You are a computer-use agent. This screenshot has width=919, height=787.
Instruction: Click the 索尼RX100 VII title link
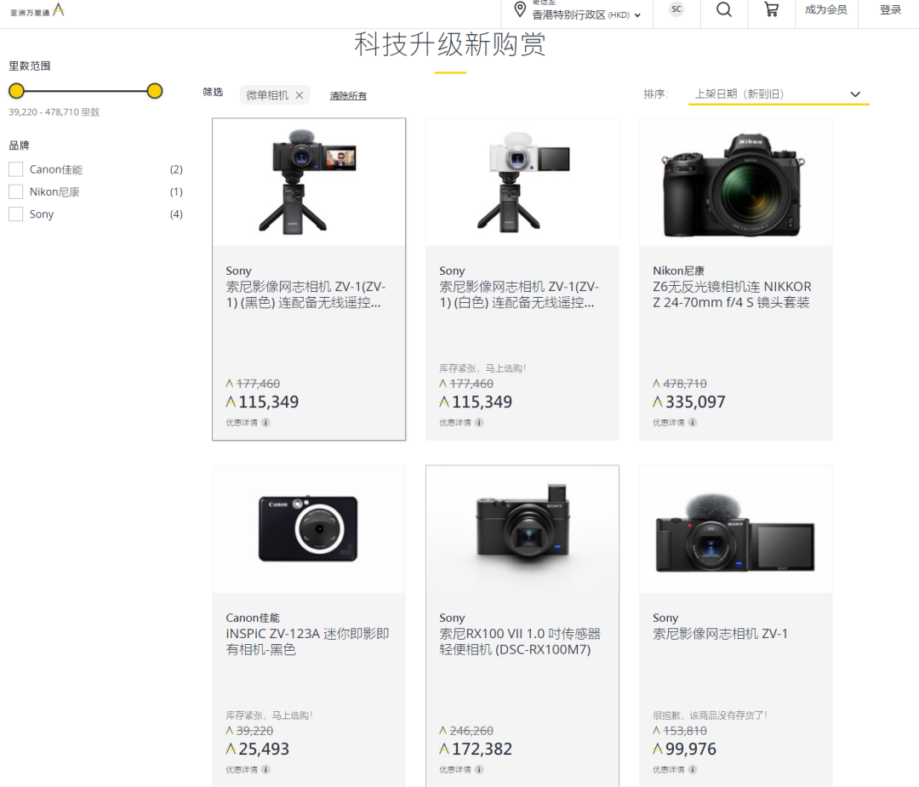coord(520,642)
